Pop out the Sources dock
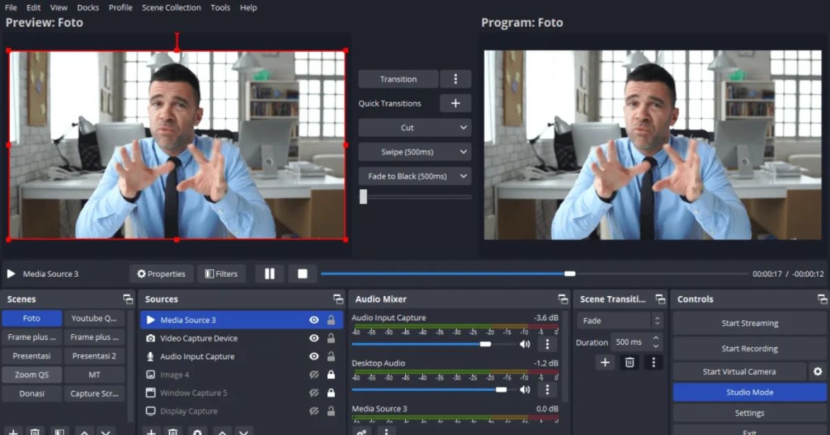The height and width of the screenshot is (435, 830). 338,299
